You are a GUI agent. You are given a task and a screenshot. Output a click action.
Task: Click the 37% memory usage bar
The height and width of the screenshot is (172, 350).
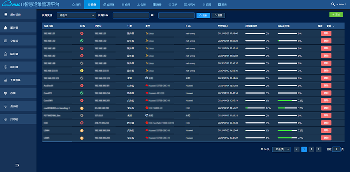pyautogui.click(x=287, y=108)
